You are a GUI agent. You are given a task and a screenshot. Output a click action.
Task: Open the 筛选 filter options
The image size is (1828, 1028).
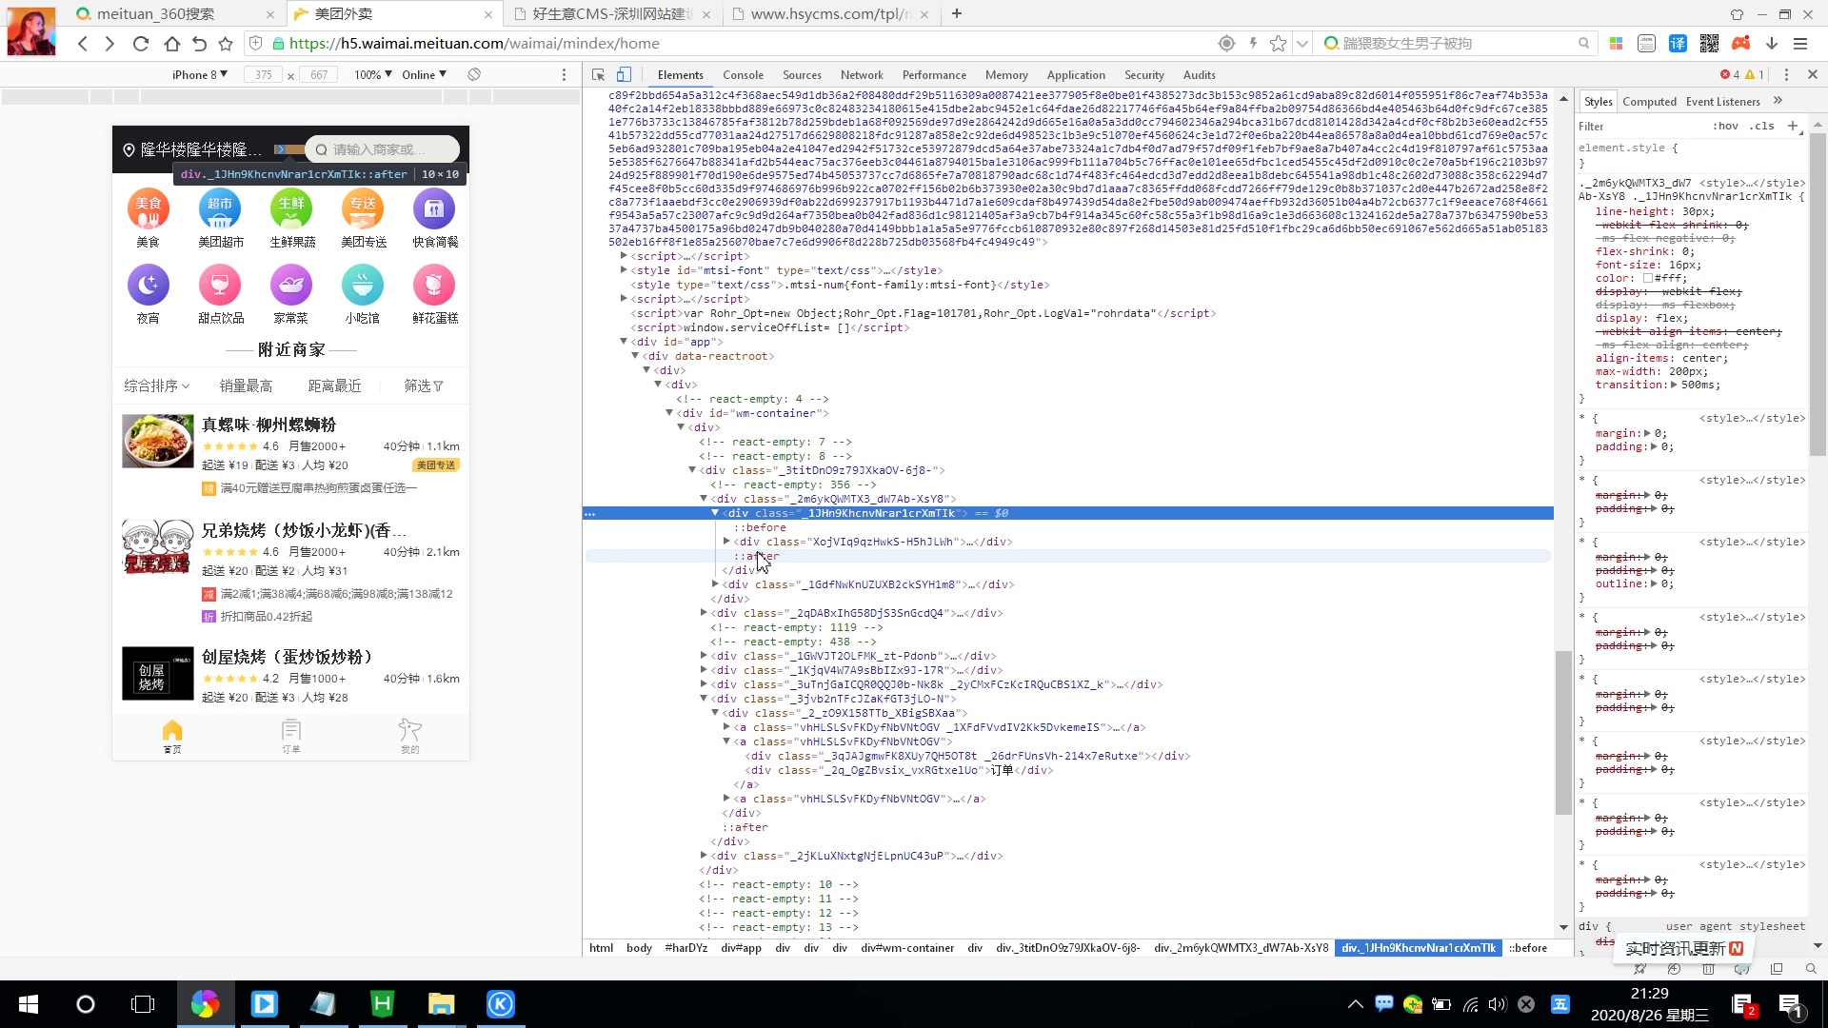tap(424, 385)
